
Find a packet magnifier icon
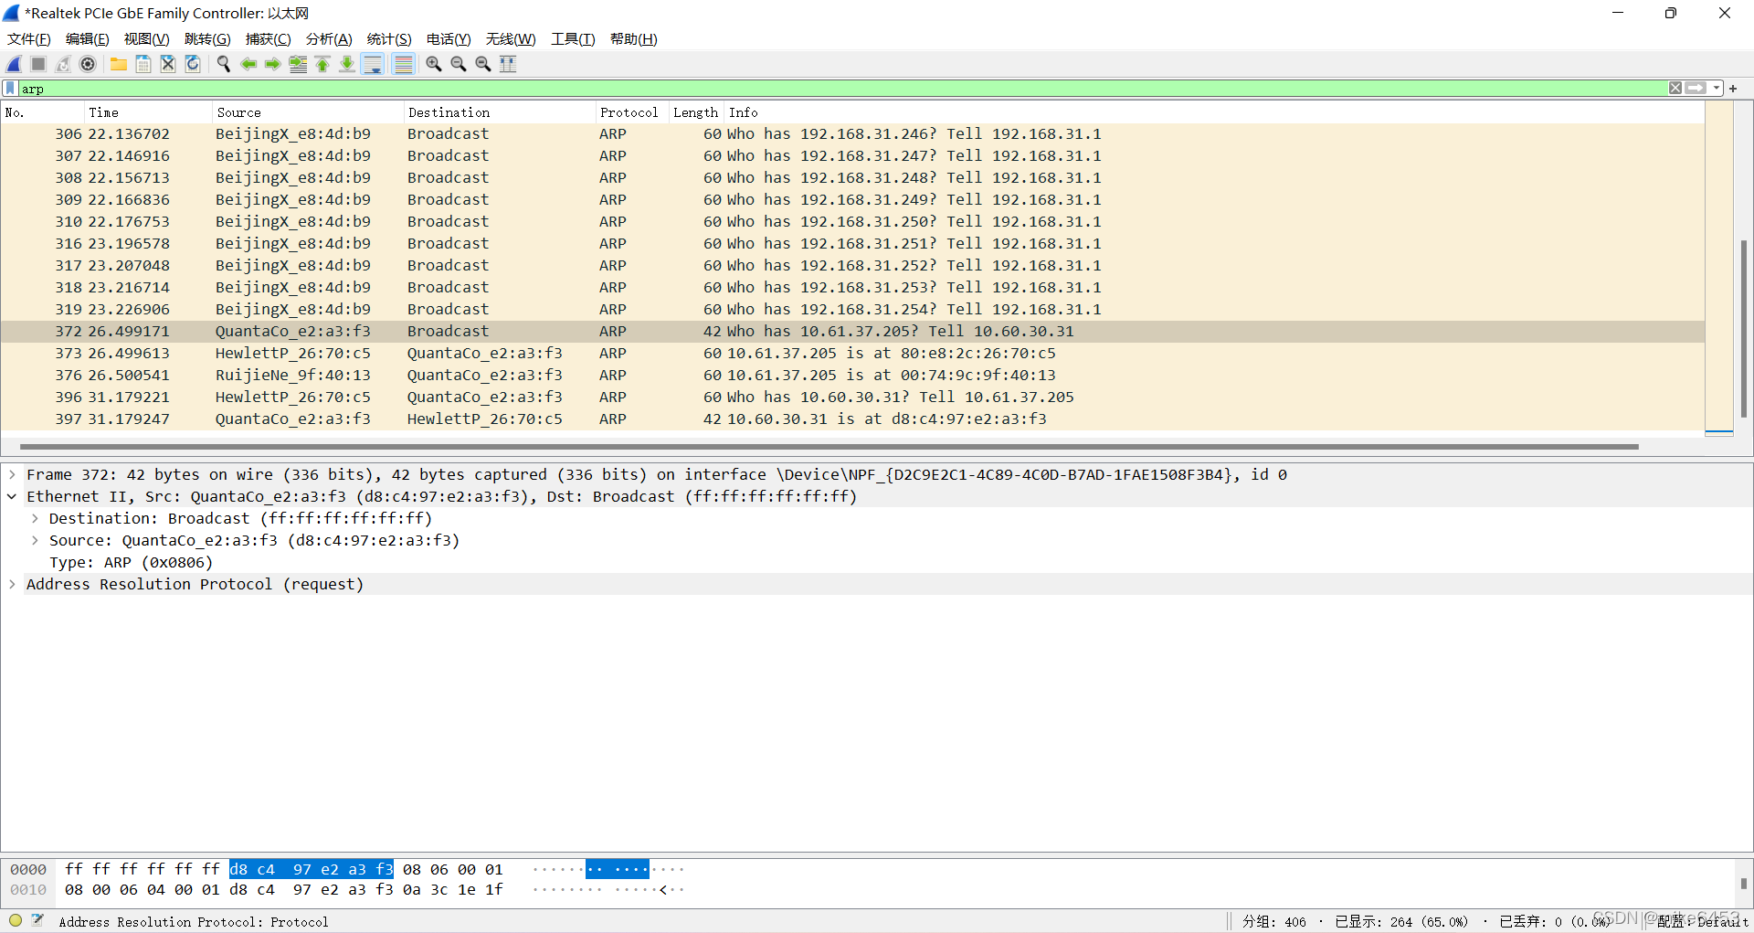224,64
